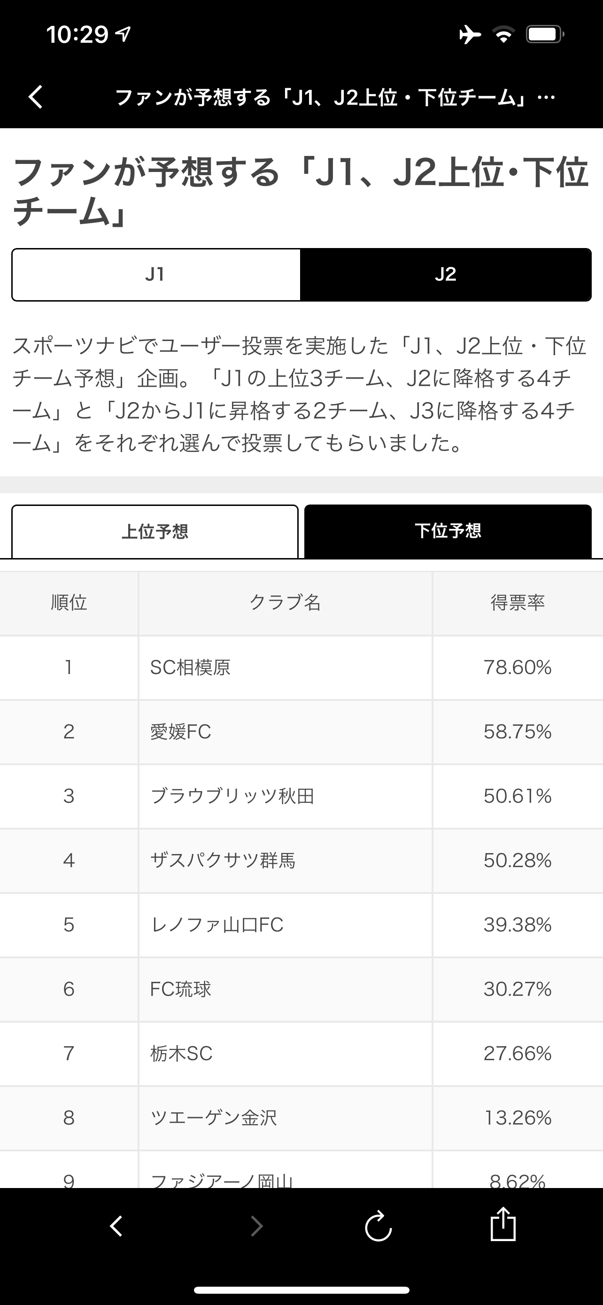Reload the page with refresh icon
603x1305 pixels.
coord(378,1226)
